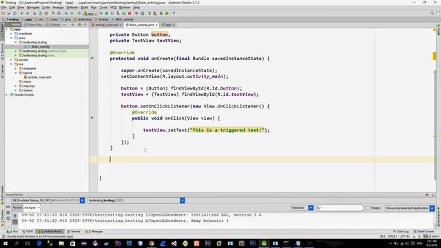Click the Debug app bug icon
Screen dimensions: 441x248
pyautogui.click(x=107, y=14)
